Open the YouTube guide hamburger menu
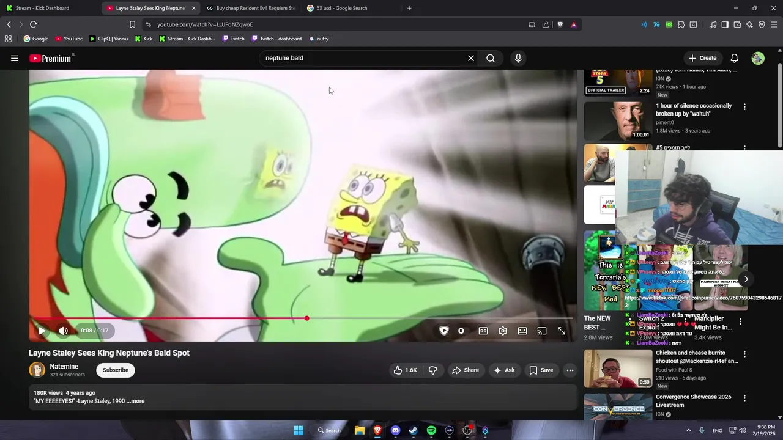Viewport: 783px width, 440px height. 15,58
